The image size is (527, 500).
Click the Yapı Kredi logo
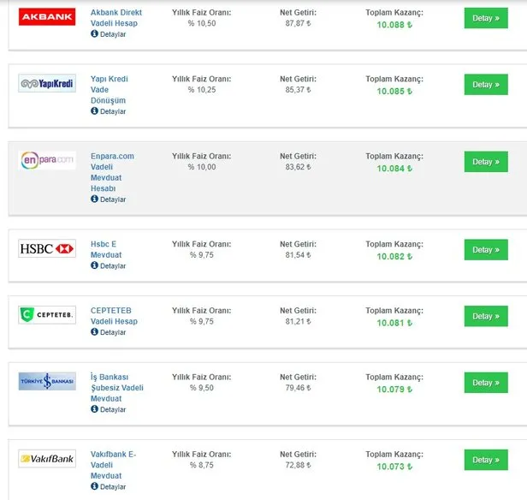47,83
